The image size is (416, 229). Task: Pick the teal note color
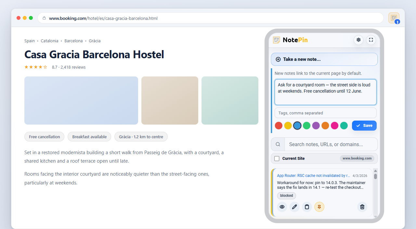tap(344, 126)
